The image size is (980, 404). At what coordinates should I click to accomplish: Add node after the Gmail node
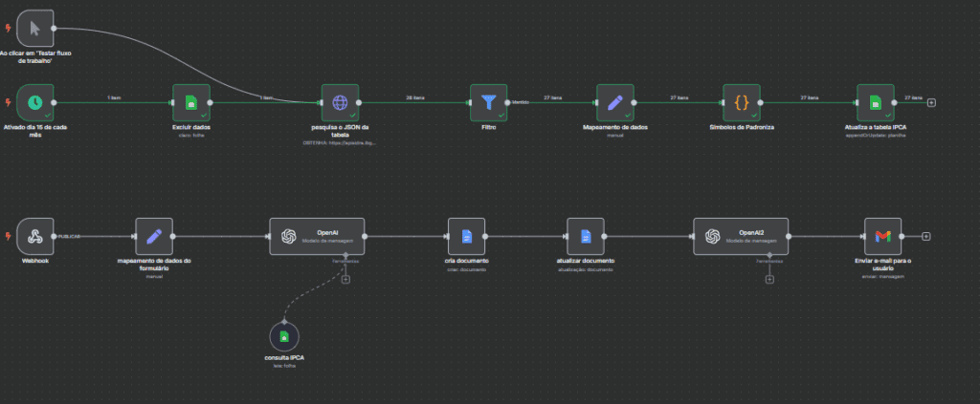tap(926, 236)
